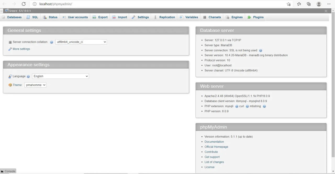
Task: Open the browser profile avatar
Action: tap(319, 4)
